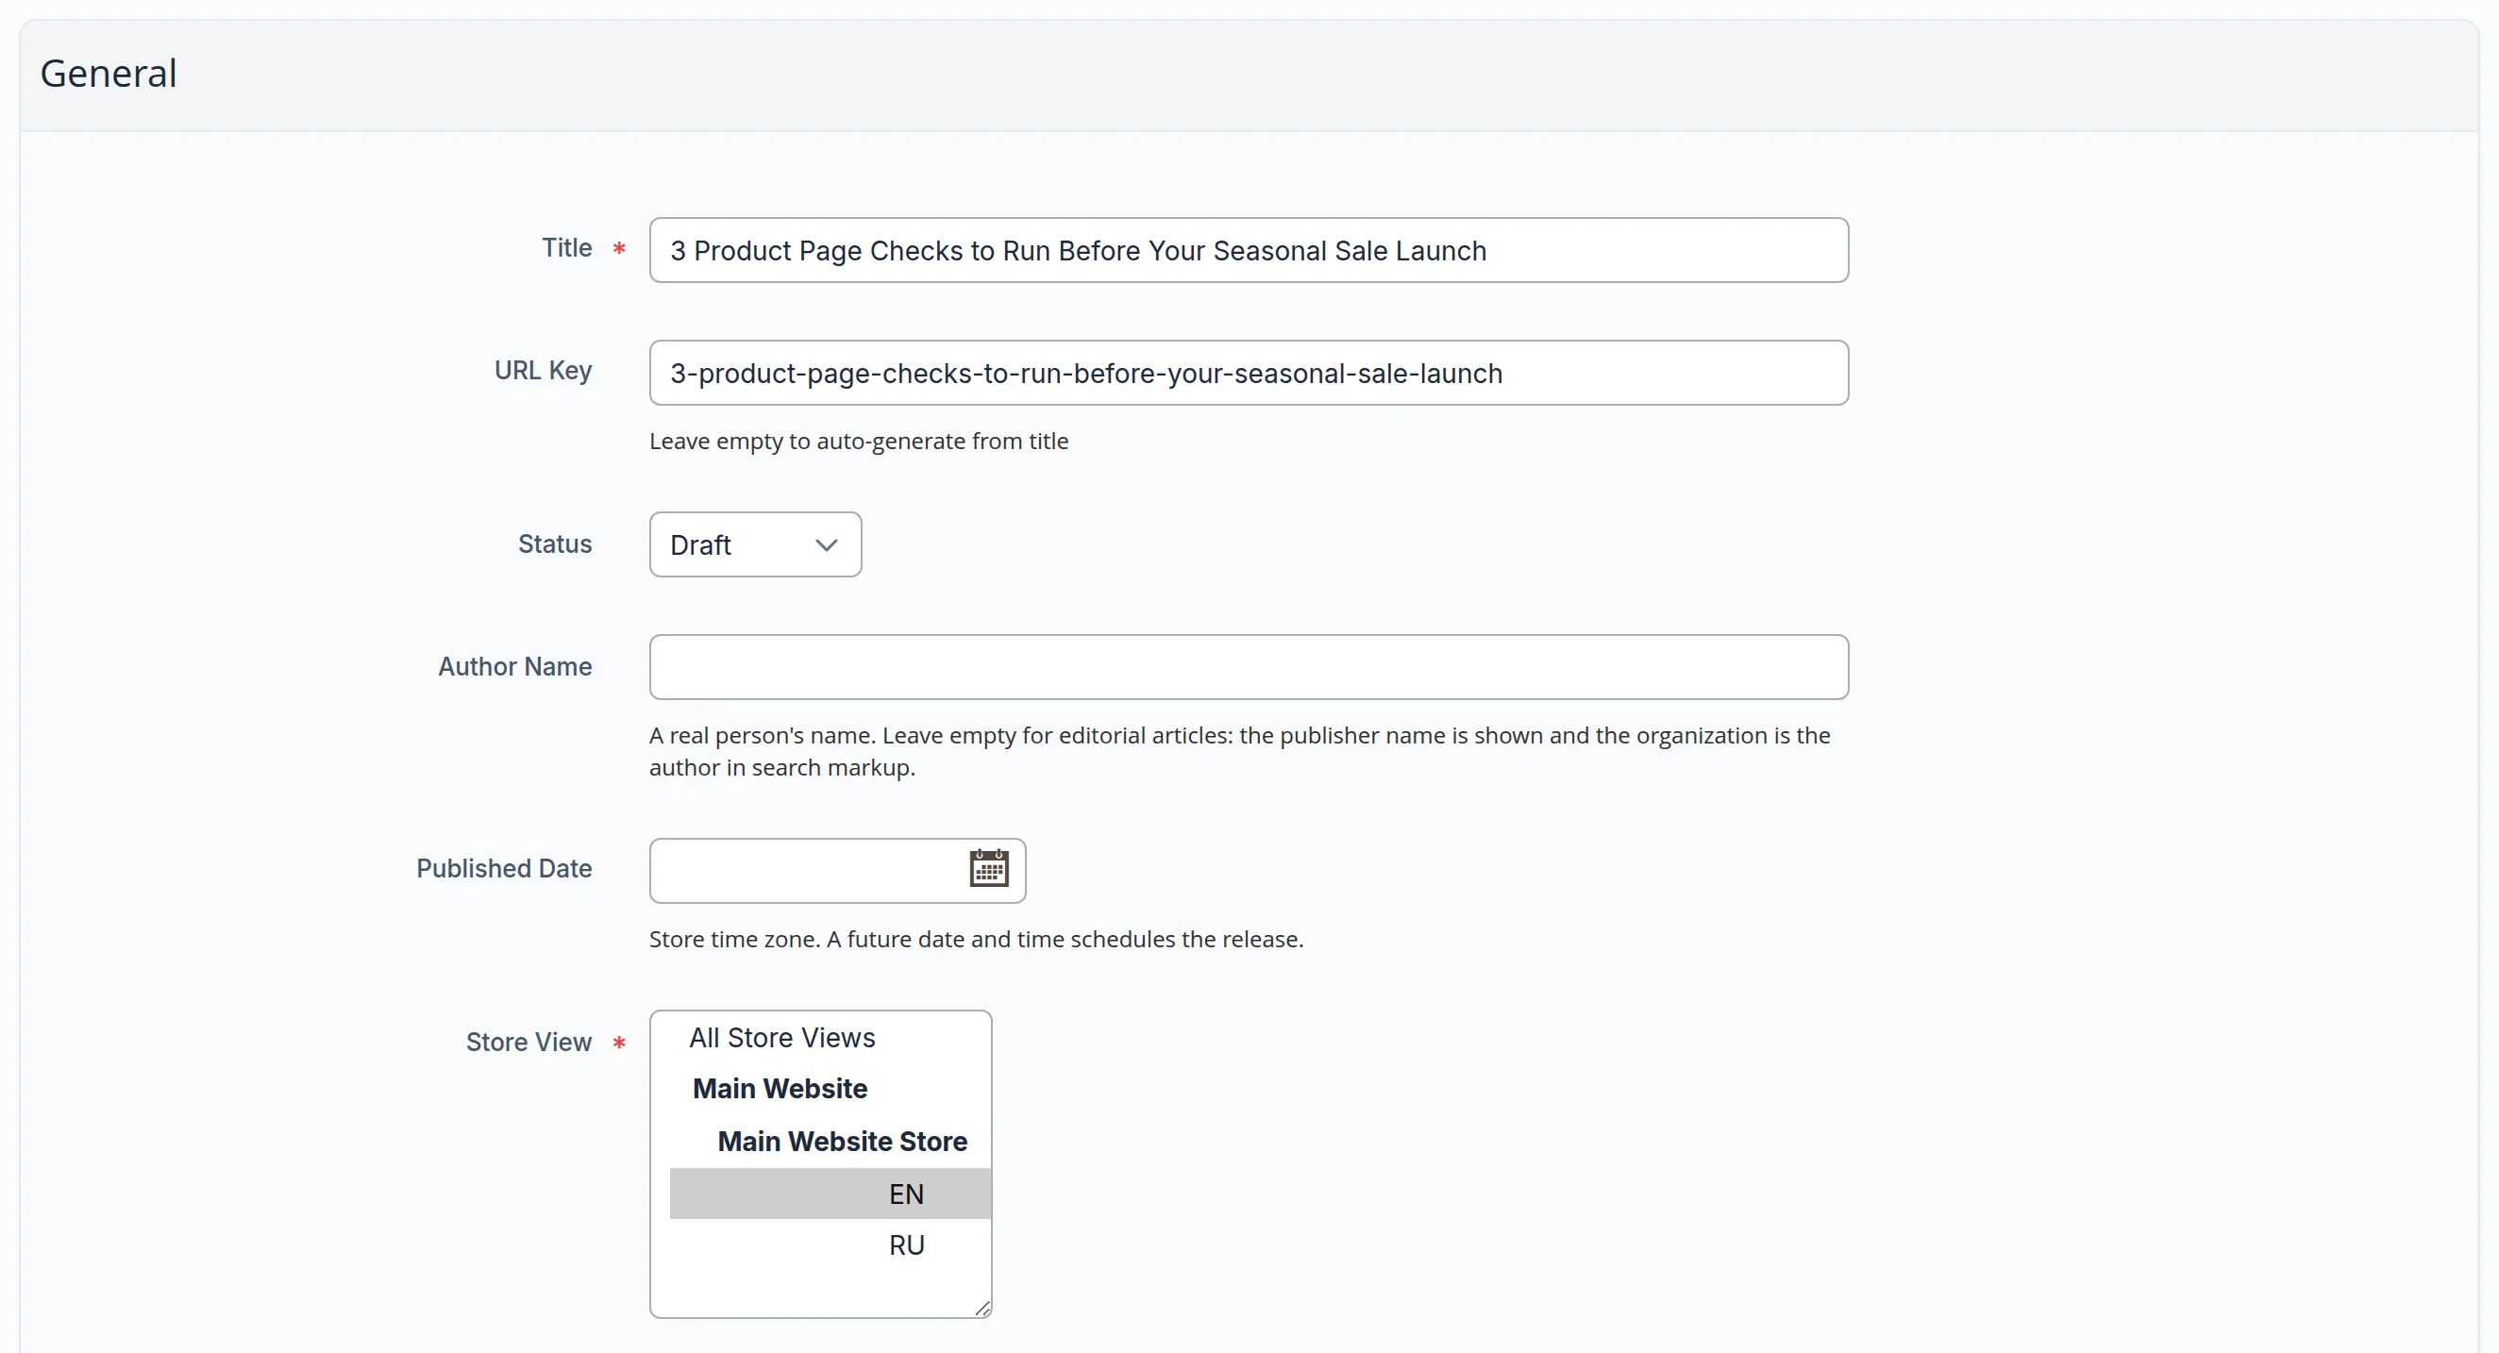Click the 'Store time zone' hint text
Screen dimensions: 2499x1353
(976, 939)
